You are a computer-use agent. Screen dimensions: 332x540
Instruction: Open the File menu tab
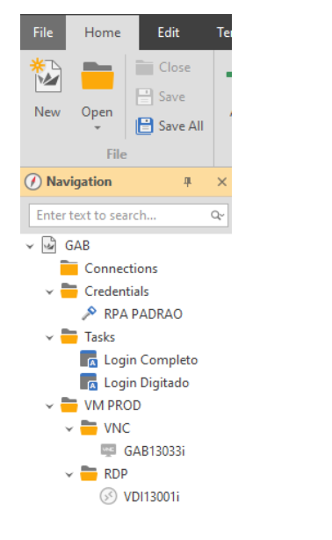(x=43, y=32)
